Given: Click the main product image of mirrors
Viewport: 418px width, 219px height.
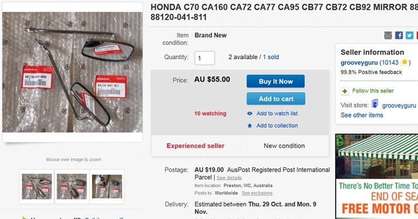Looking at the screenshot, I should [73, 72].
